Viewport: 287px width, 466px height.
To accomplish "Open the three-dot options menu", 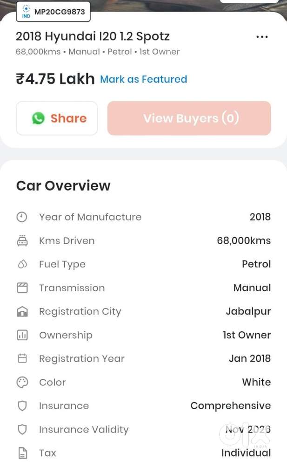I will 262,36.
